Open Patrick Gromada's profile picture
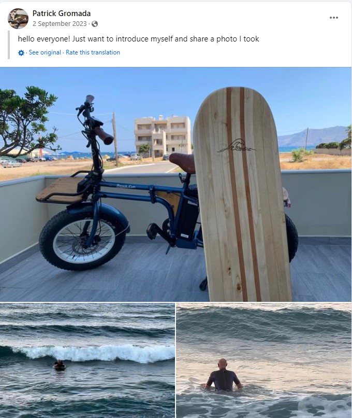The height and width of the screenshot is (418, 352). 18,18
